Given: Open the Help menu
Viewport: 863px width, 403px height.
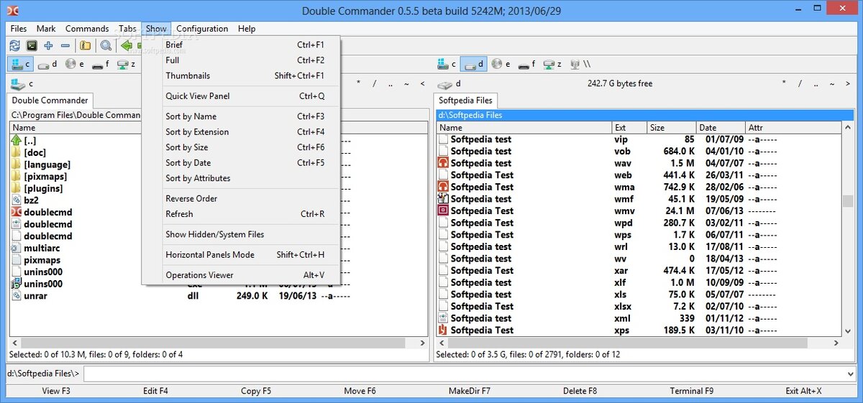Looking at the screenshot, I should pyautogui.click(x=247, y=29).
